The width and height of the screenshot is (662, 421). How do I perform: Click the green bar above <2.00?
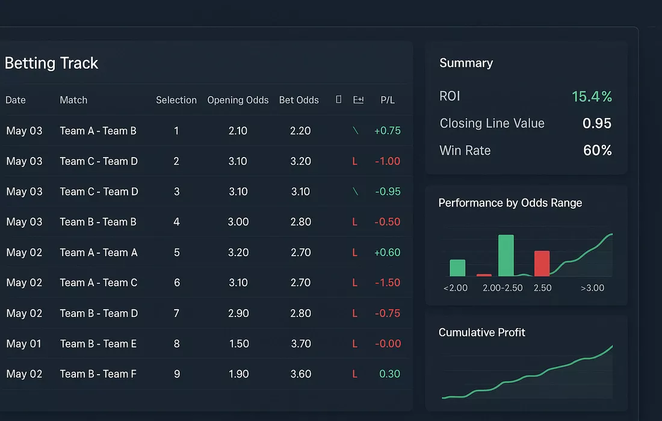click(457, 268)
